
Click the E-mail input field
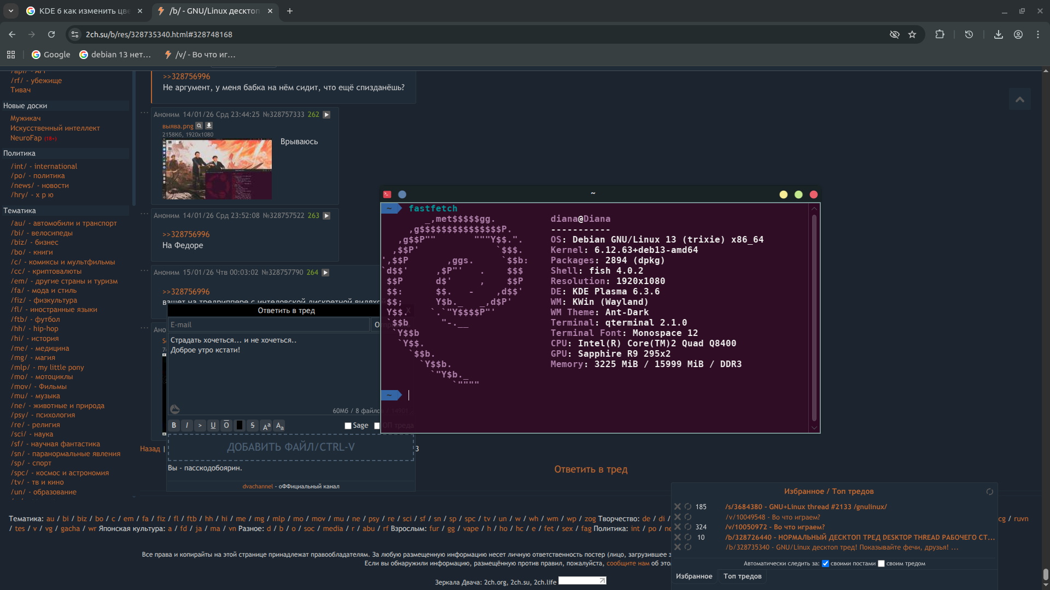pos(268,324)
